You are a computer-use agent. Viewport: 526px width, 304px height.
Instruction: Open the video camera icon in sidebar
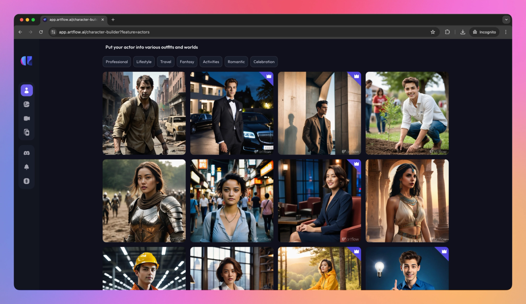click(x=27, y=118)
